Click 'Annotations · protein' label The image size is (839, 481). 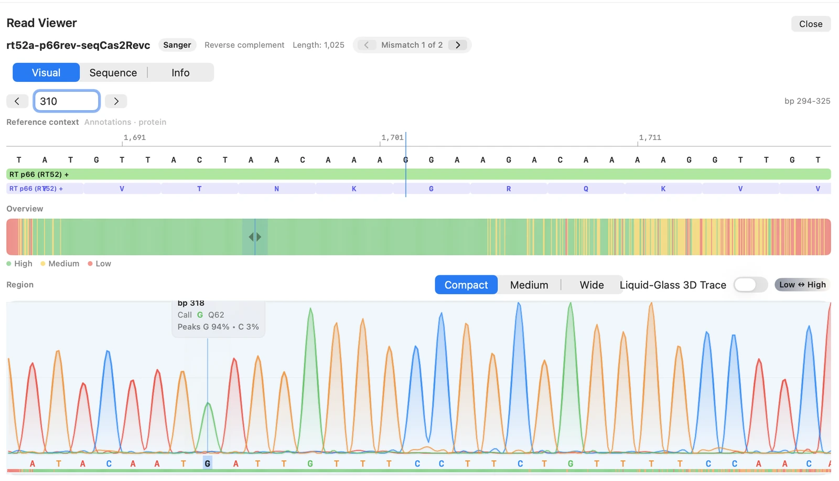pos(125,122)
